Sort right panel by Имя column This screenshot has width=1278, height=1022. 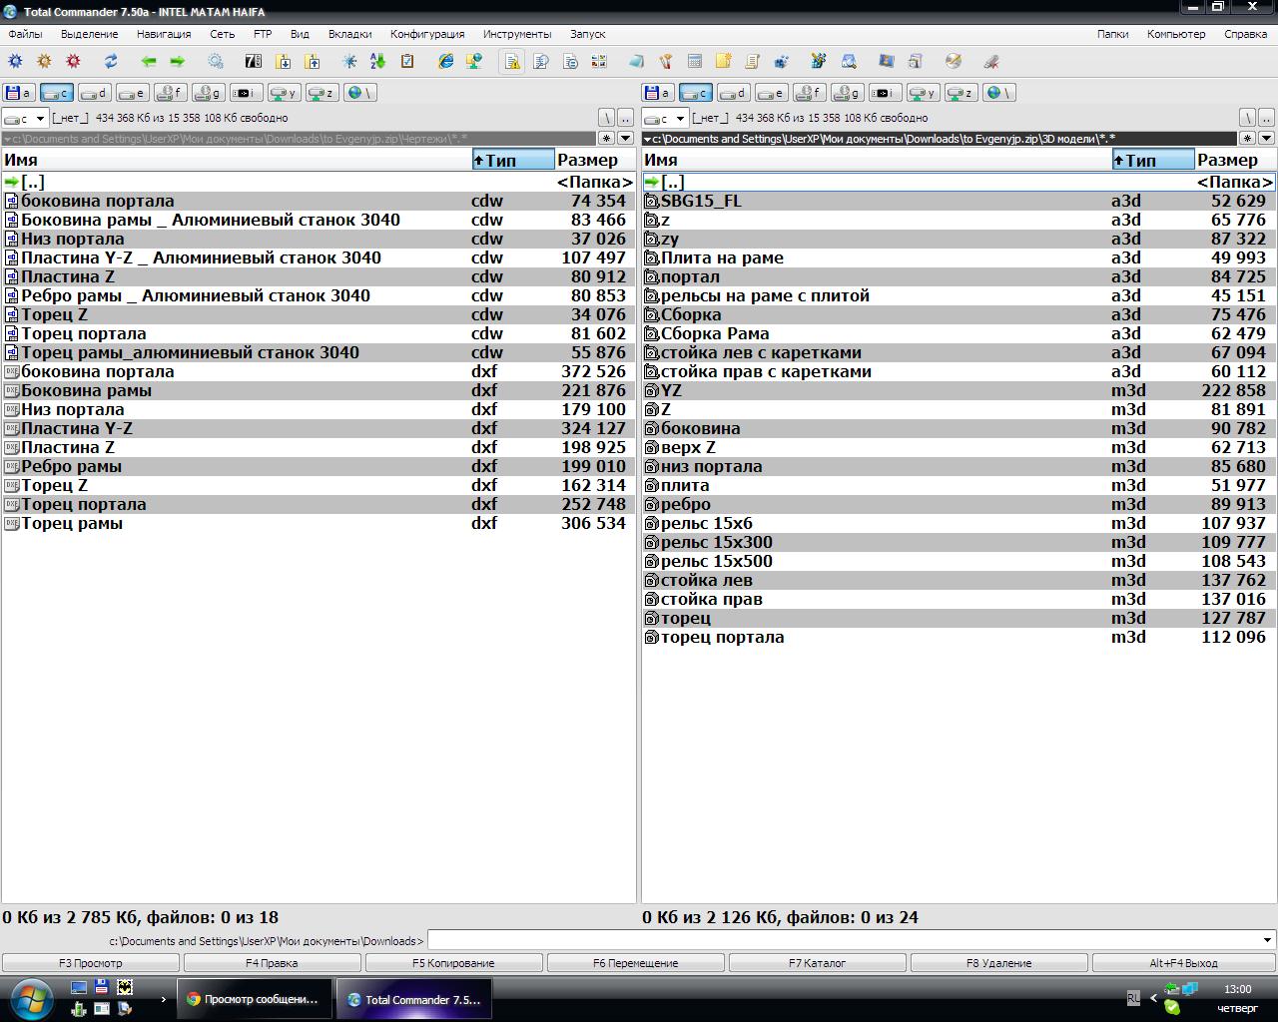point(877,160)
